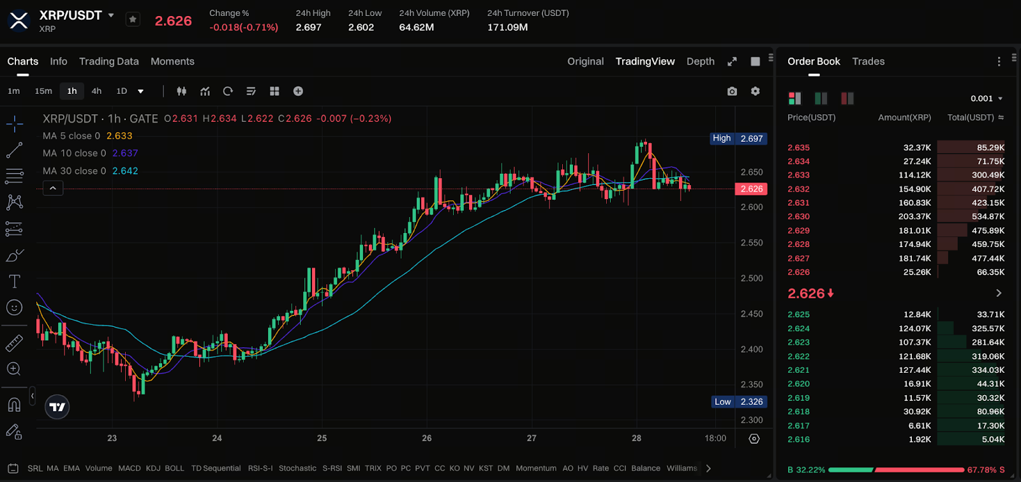This screenshot has width=1021, height=482.
Task: Switch to the Trades tab
Action: pos(868,61)
